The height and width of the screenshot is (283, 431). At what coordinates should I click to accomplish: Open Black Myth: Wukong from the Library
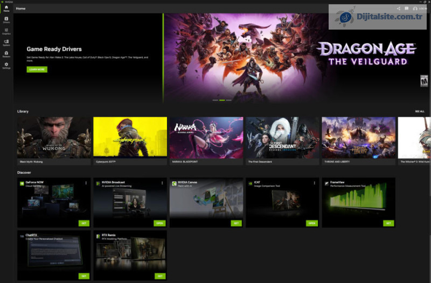[54, 141]
